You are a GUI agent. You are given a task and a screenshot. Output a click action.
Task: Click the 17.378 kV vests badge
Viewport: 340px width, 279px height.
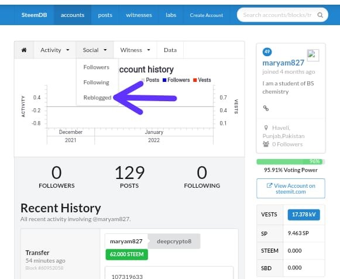tap(304, 215)
